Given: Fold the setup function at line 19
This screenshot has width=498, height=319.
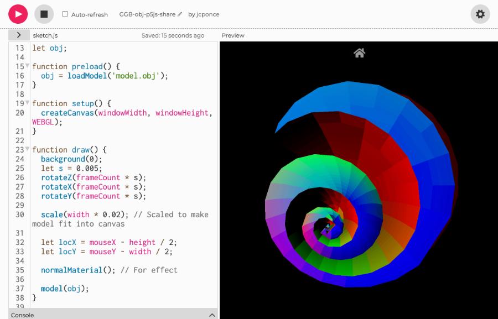Looking at the screenshot, I should 28,103.
